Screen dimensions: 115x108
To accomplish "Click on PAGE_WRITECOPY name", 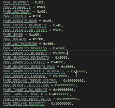I will [17, 11].
